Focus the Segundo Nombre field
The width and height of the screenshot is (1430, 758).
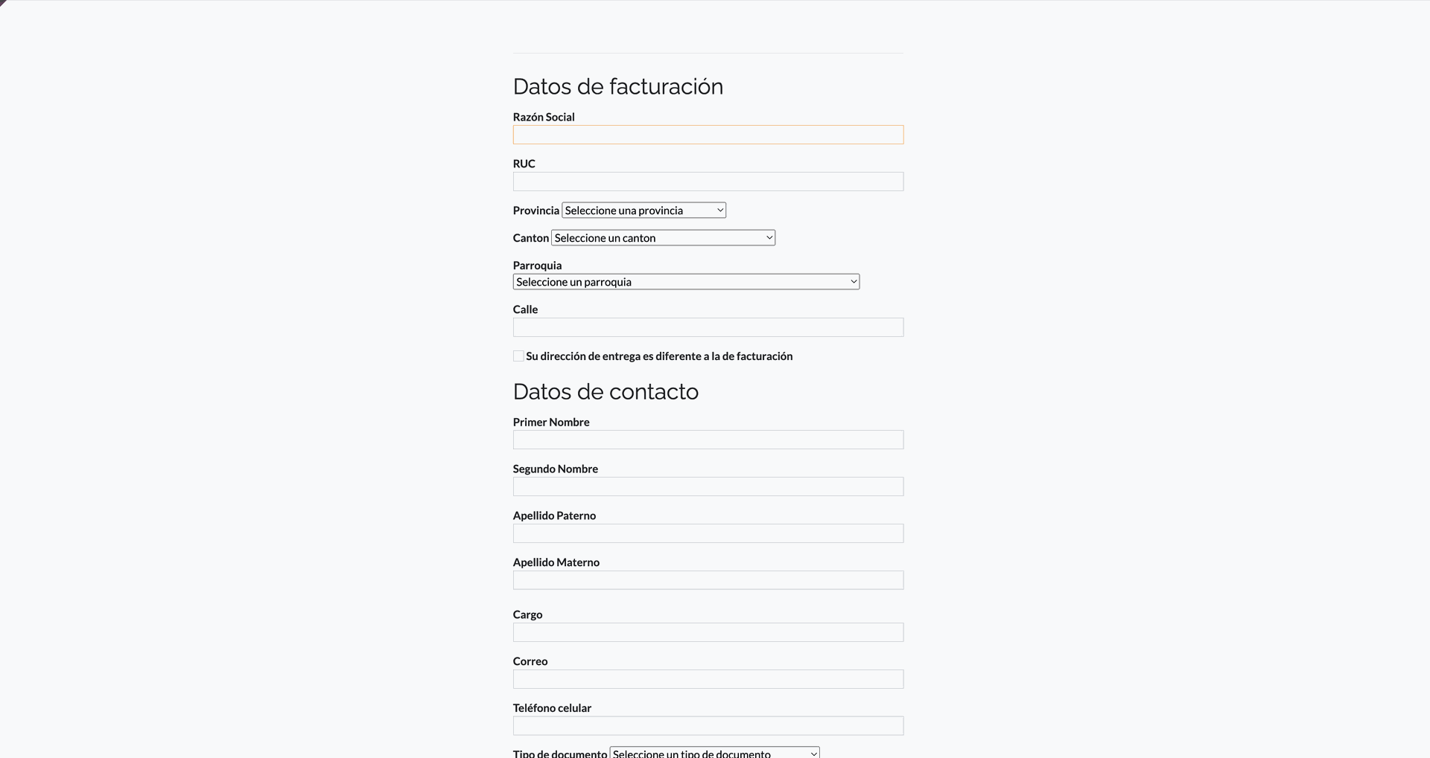708,486
